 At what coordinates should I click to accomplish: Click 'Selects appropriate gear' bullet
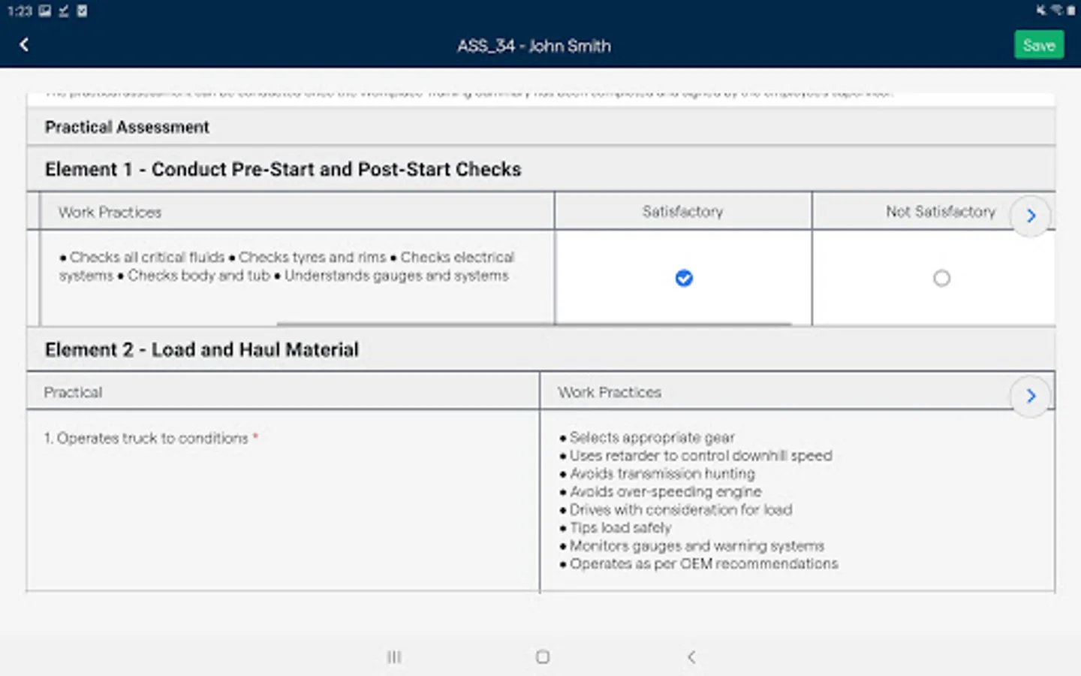tap(647, 437)
